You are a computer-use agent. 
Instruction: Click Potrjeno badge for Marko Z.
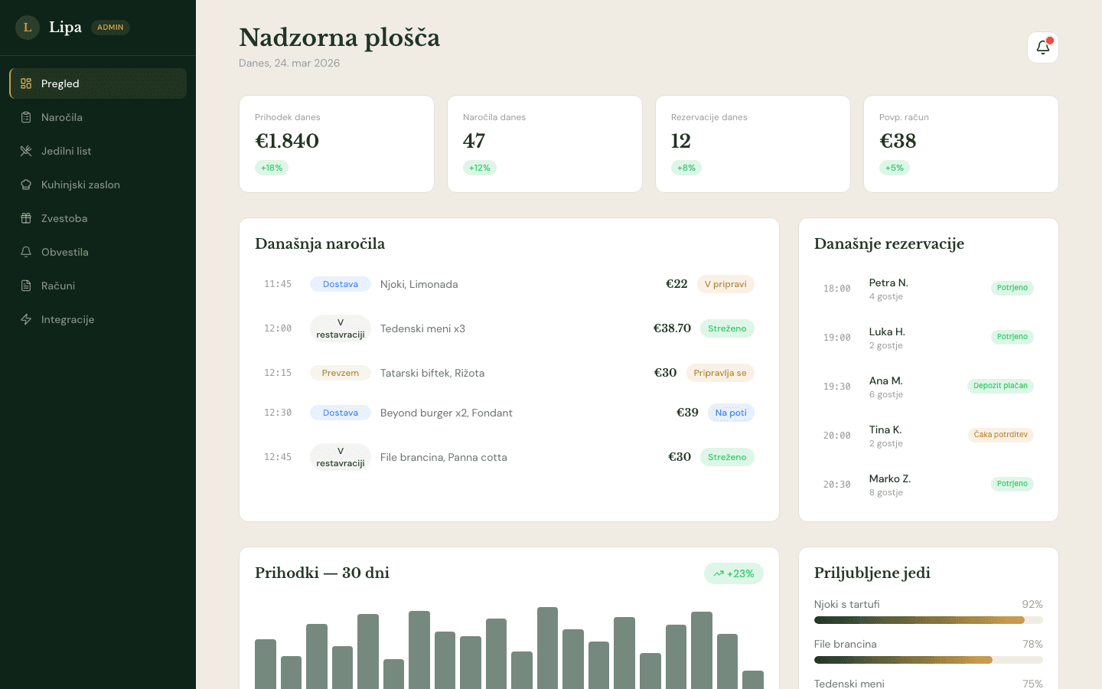[x=1012, y=484]
